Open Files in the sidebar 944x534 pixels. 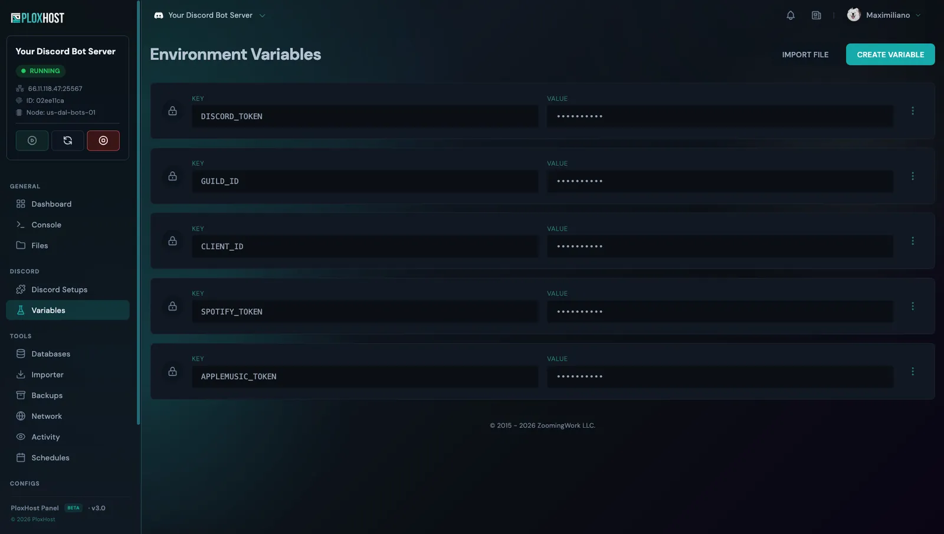click(x=68, y=245)
